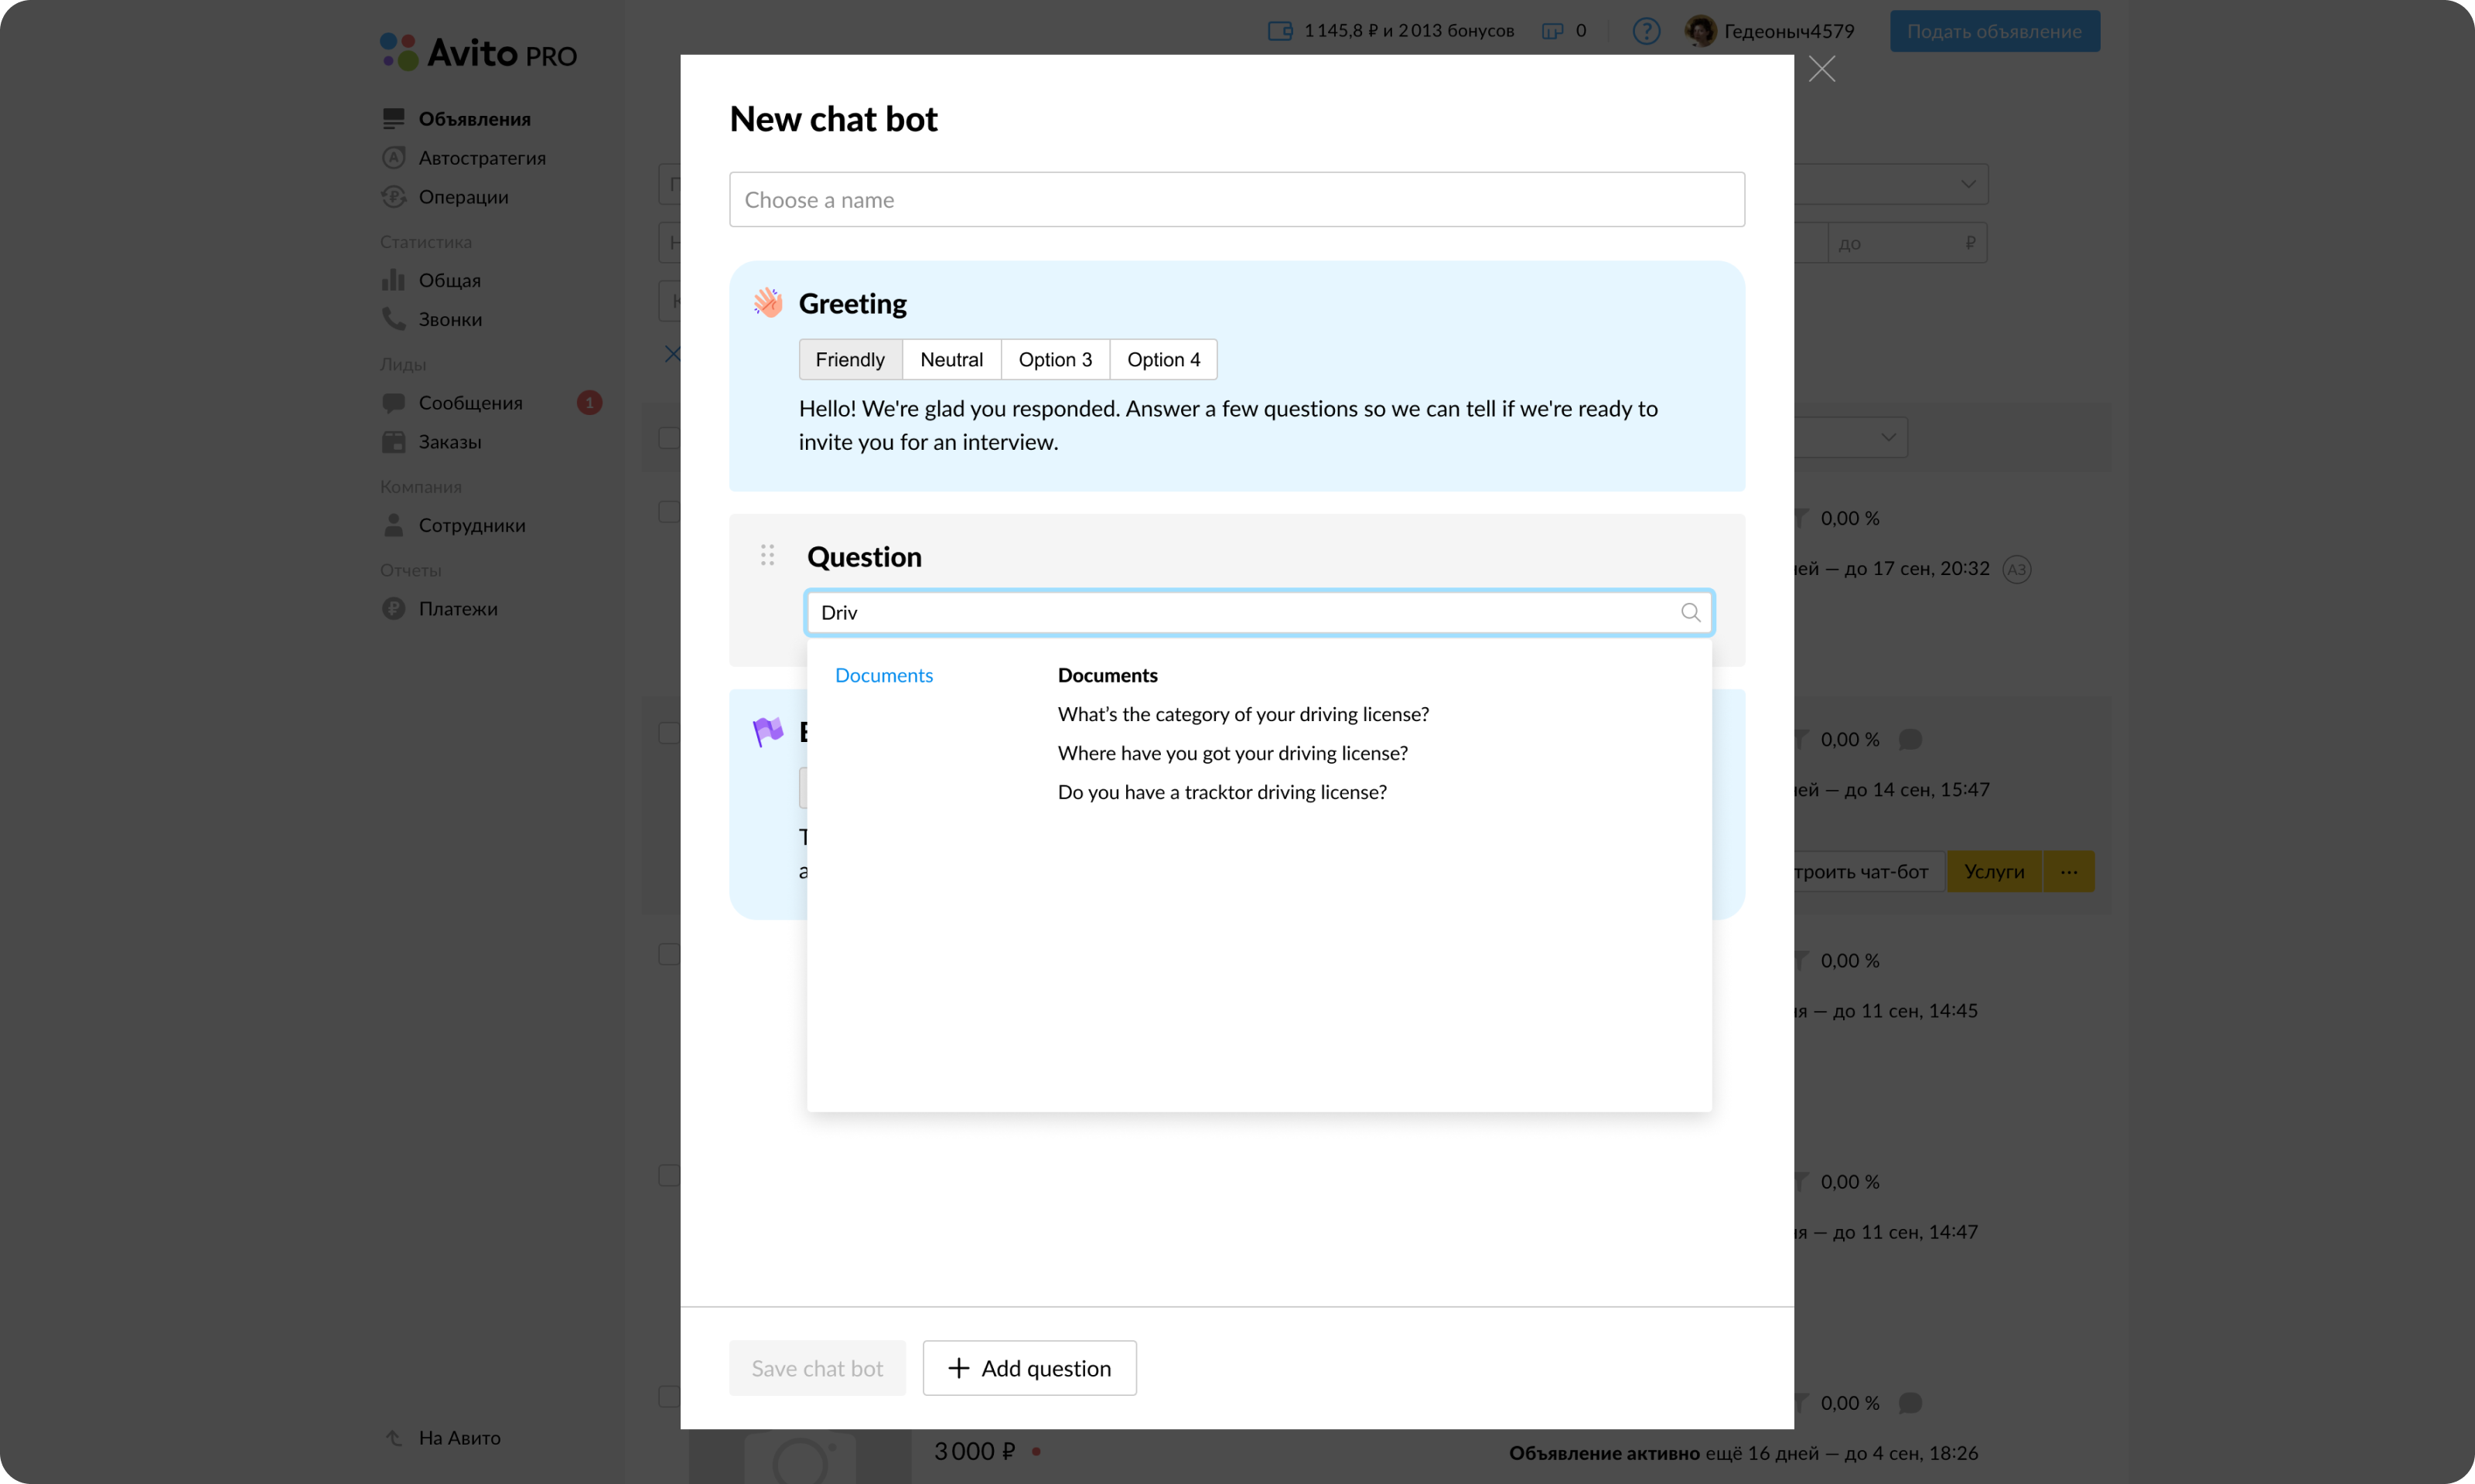Click the Гедеоныч4579 profile avatar

(x=1701, y=30)
